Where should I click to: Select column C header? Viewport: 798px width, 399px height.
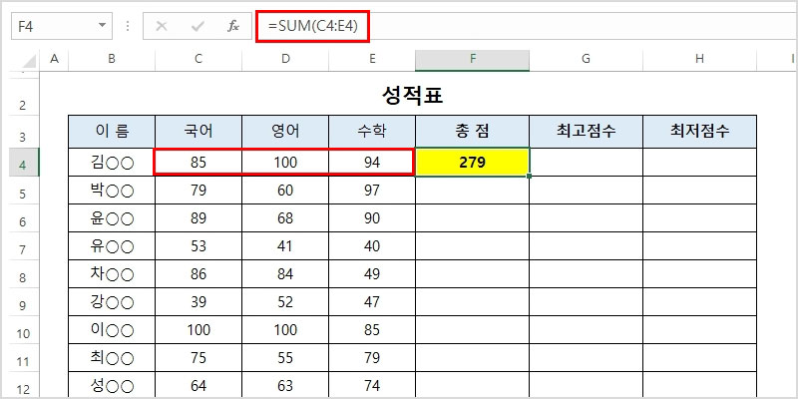(199, 60)
